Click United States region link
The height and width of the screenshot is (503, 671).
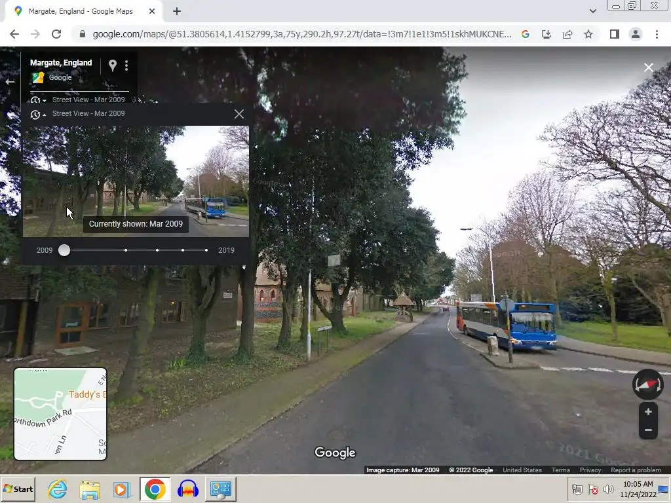[x=522, y=470]
